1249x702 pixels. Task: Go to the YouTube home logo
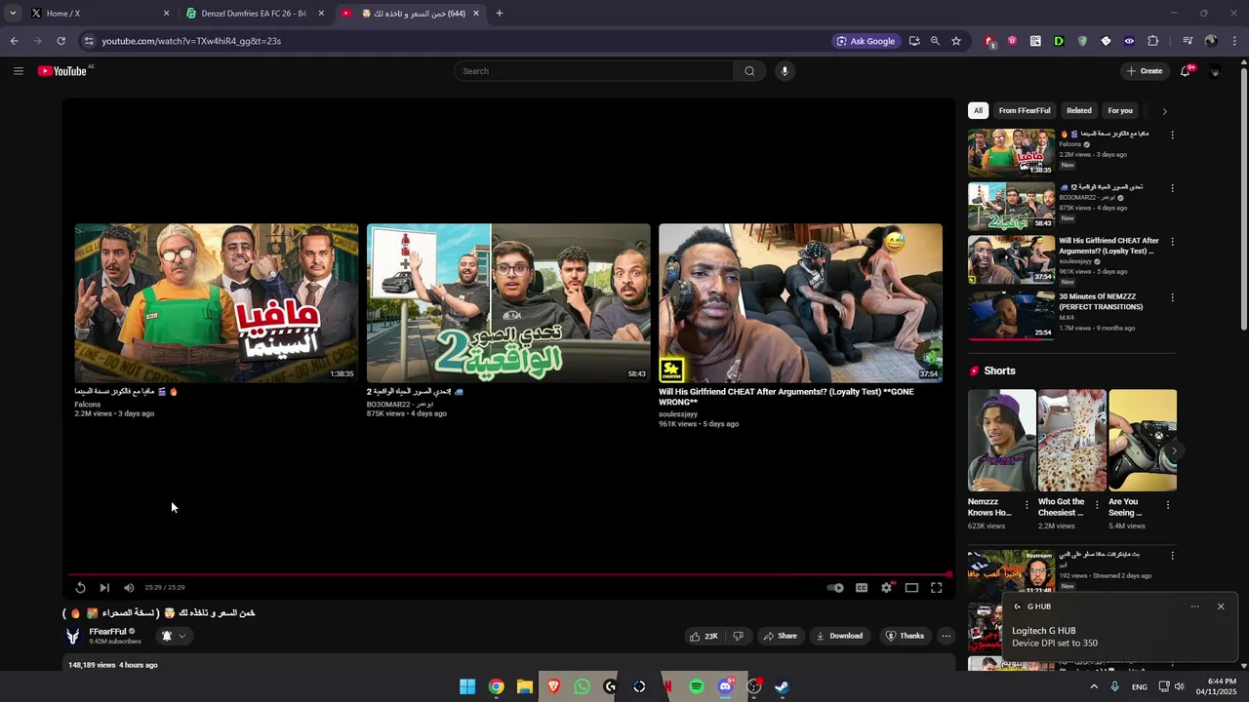point(62,71)
